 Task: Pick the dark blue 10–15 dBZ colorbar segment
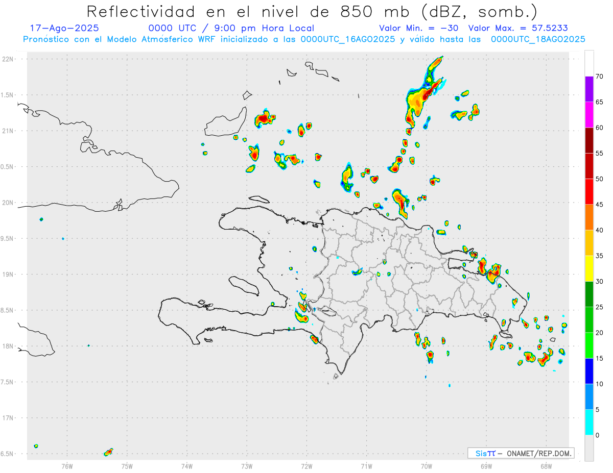[589, 371]
